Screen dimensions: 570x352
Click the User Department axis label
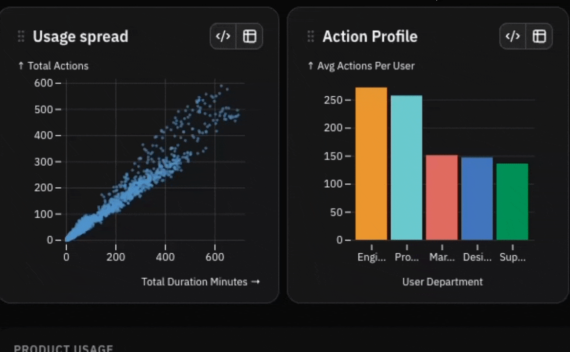pos(442,282)
